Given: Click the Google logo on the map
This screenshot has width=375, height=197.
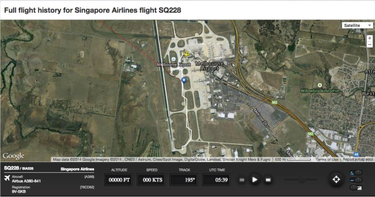Looking at the screenshot, I should pyautogui.click(x=13, y=156).
